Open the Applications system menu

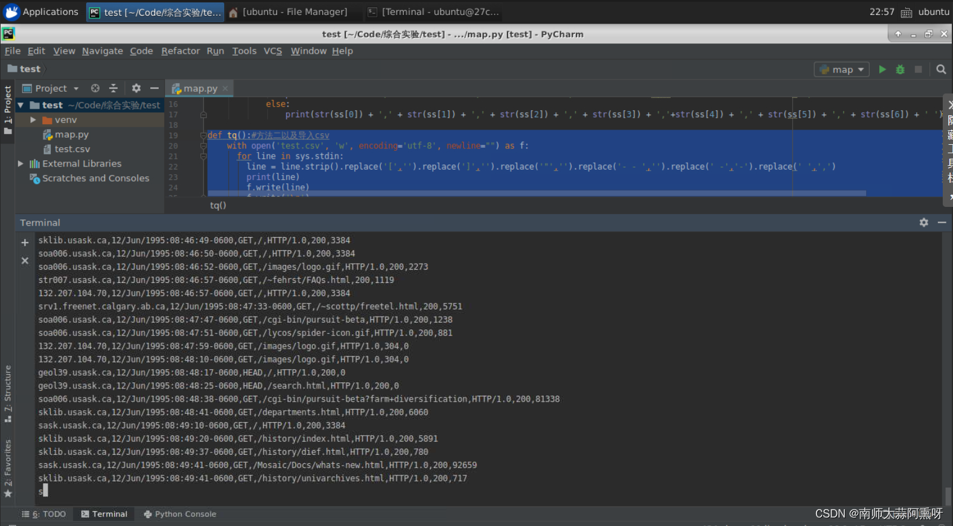[x=41, y=12]
